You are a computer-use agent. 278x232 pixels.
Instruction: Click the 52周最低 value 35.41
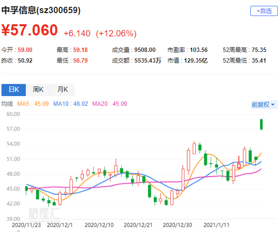[259, 61]
